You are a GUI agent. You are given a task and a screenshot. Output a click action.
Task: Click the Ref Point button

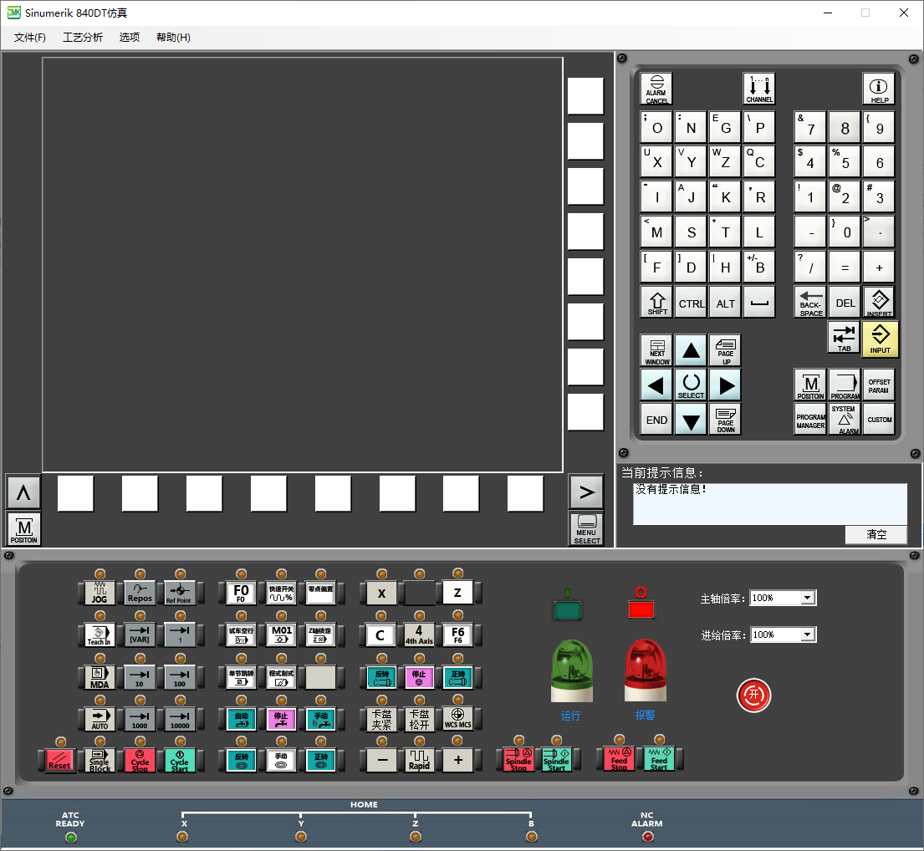[x=179, y=593]
